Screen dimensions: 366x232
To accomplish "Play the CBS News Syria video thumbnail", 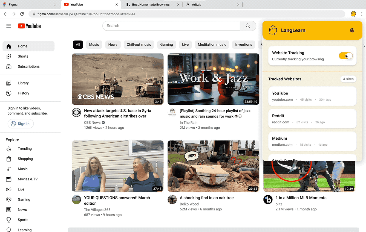I will (118, 79).
